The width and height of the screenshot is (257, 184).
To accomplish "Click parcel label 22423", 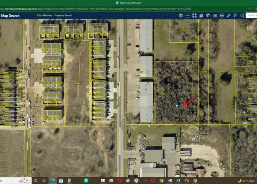I will (177, 52).
